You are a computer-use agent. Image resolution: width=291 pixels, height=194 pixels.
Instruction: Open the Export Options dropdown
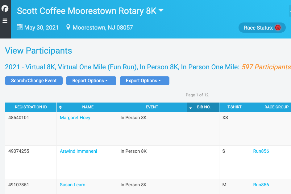pyautogui.click(x=144, y=81)
